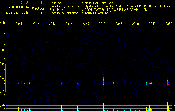Click the 2348 time axis marker
175x111 pixels.
coord(135,24)
